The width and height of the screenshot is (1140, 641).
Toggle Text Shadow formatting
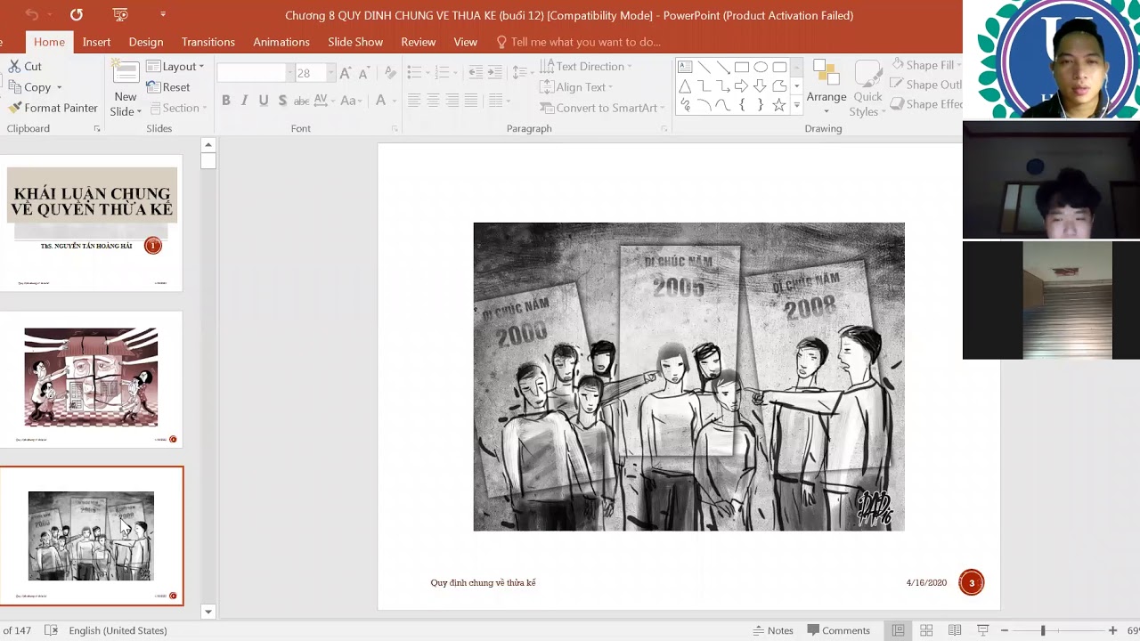coord(282,101)
